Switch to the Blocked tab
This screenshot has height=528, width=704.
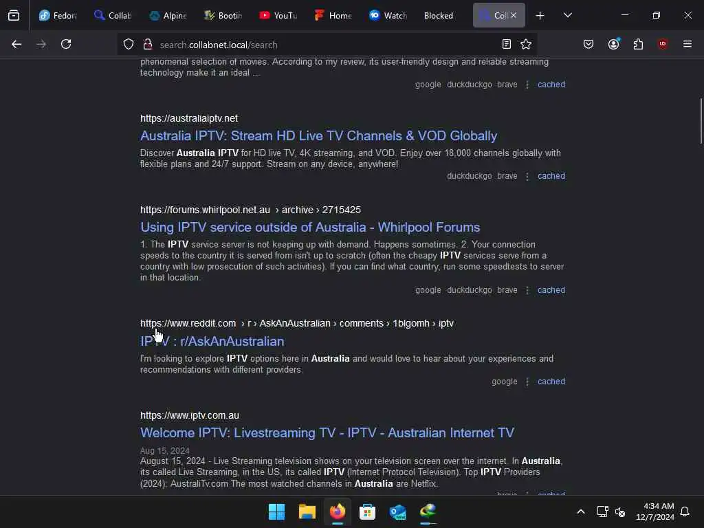pos(439,16)
